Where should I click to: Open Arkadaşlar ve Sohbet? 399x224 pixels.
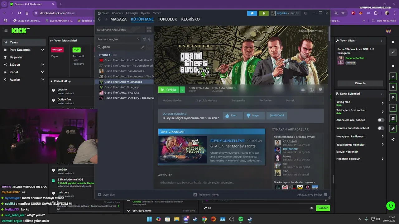pos(312,195)
